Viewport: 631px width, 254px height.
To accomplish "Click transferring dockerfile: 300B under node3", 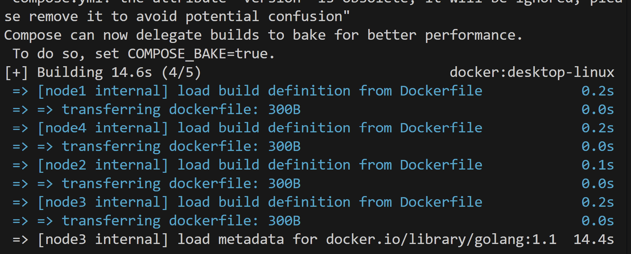I will pos(181,221).
